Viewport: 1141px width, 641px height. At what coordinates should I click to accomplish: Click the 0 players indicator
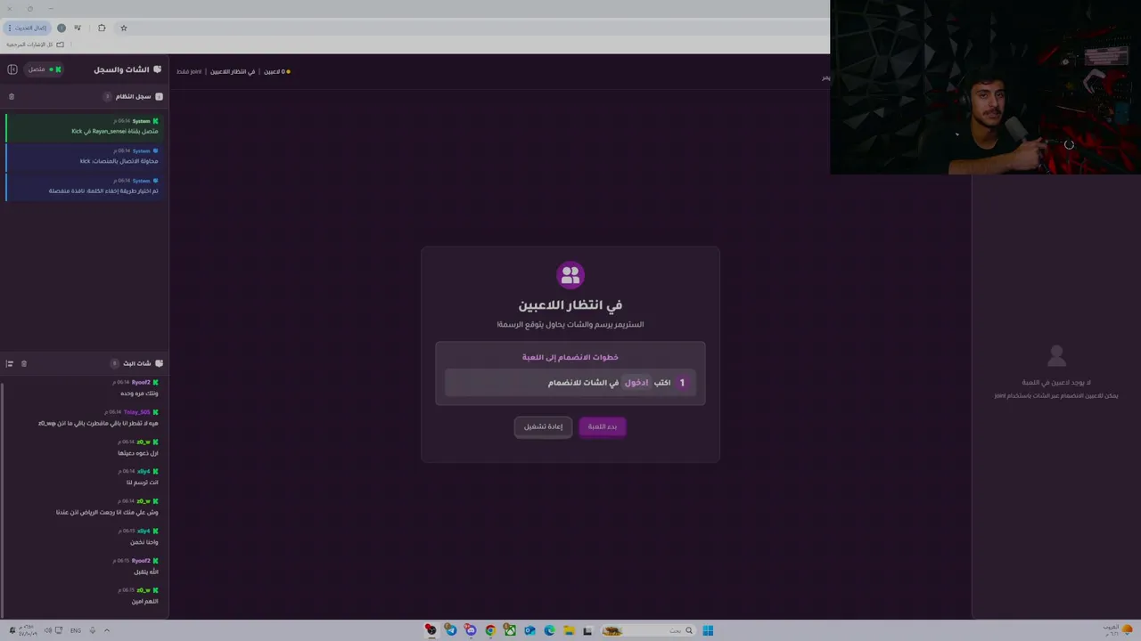click(x=276, y=71)
